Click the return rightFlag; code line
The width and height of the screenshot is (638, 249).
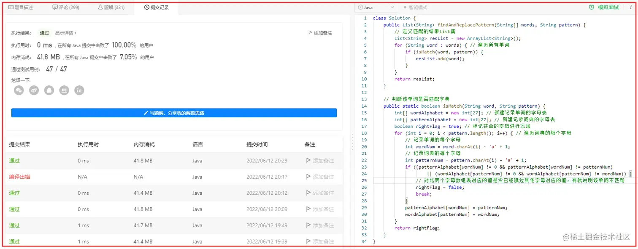[x=417, y=228]
